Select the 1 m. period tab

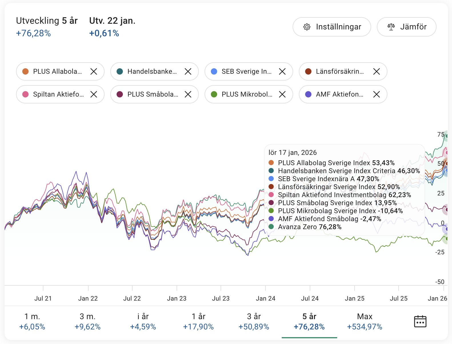click(x=32, y=321)
